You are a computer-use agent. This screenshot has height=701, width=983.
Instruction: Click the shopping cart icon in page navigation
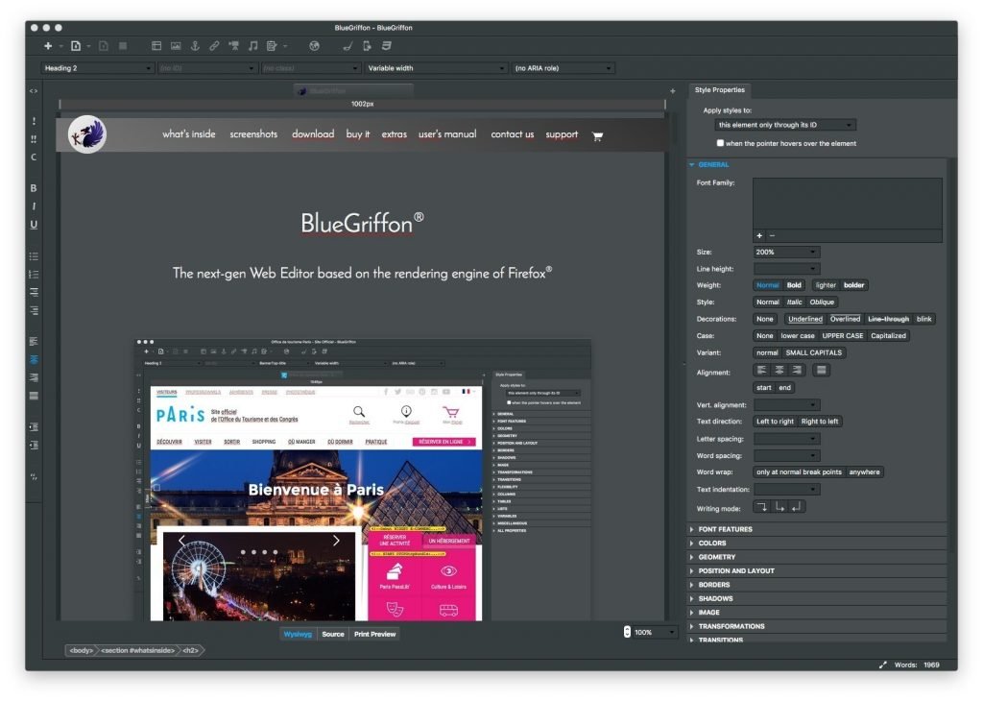[597, 136]
